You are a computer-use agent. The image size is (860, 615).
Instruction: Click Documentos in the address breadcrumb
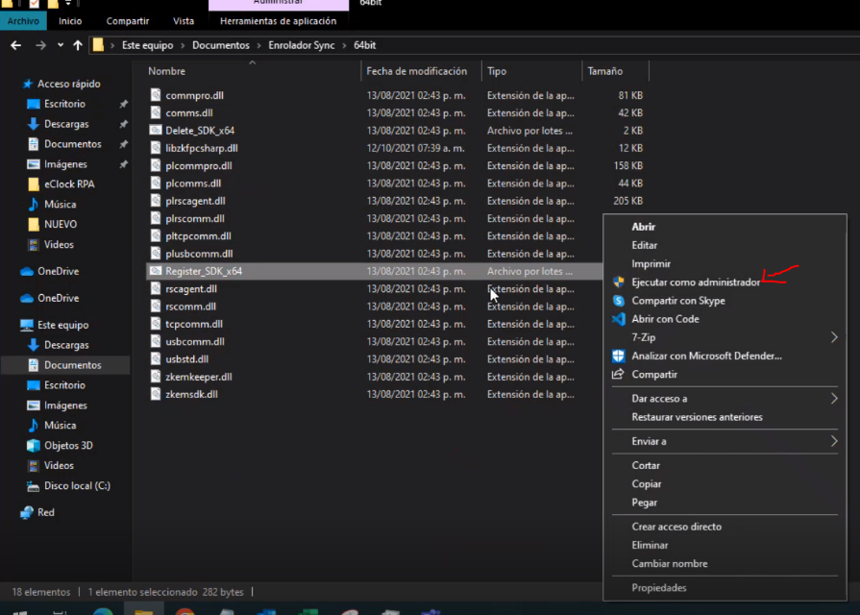220,45
